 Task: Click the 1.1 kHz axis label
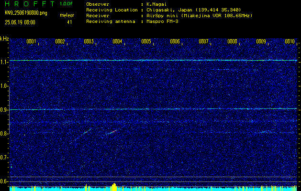click(x=4, y=62)
